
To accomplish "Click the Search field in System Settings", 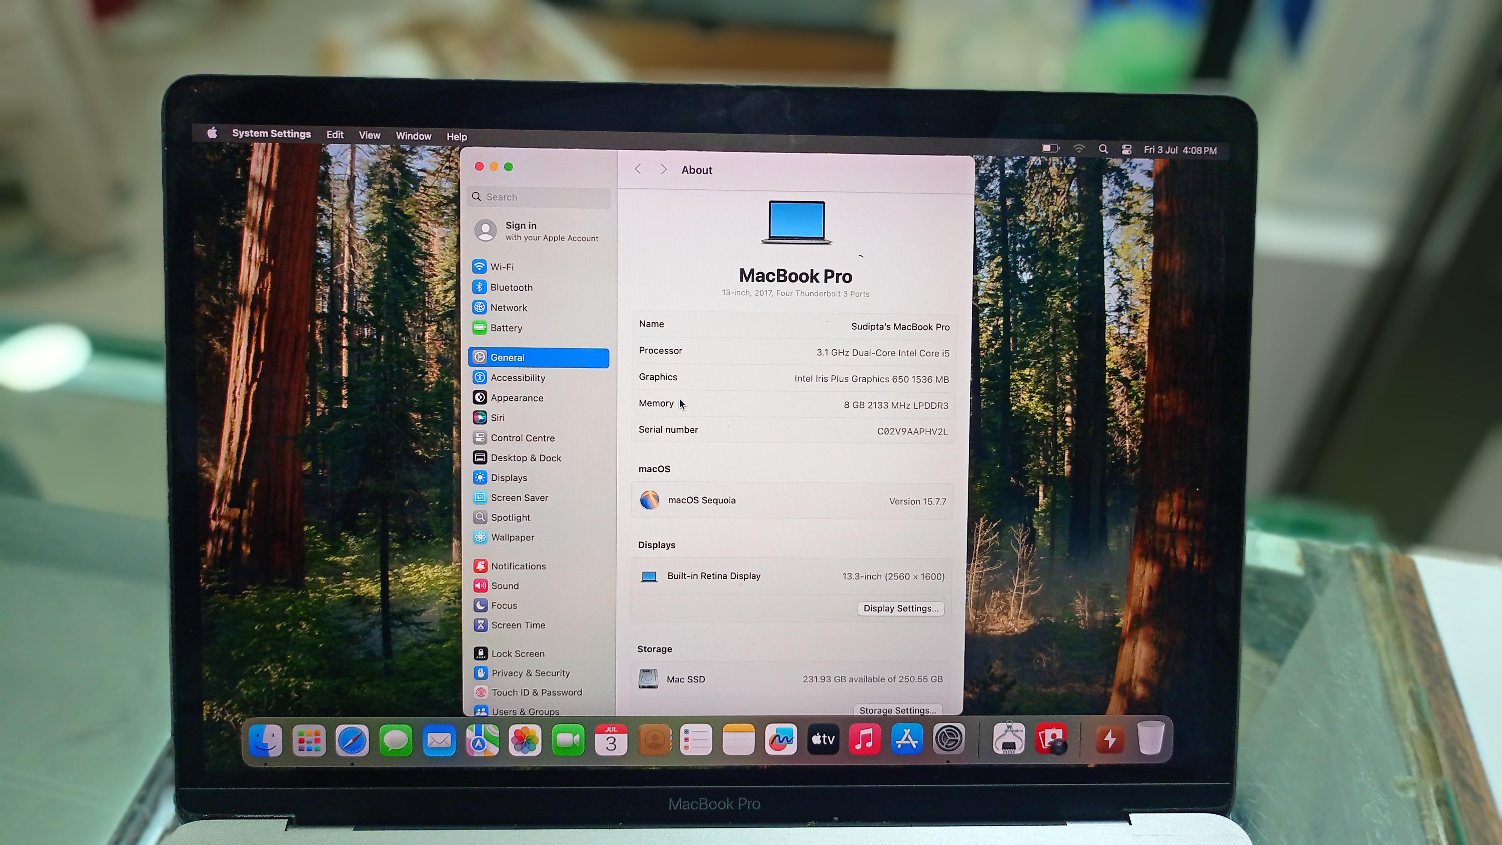I will click(539, 197).
